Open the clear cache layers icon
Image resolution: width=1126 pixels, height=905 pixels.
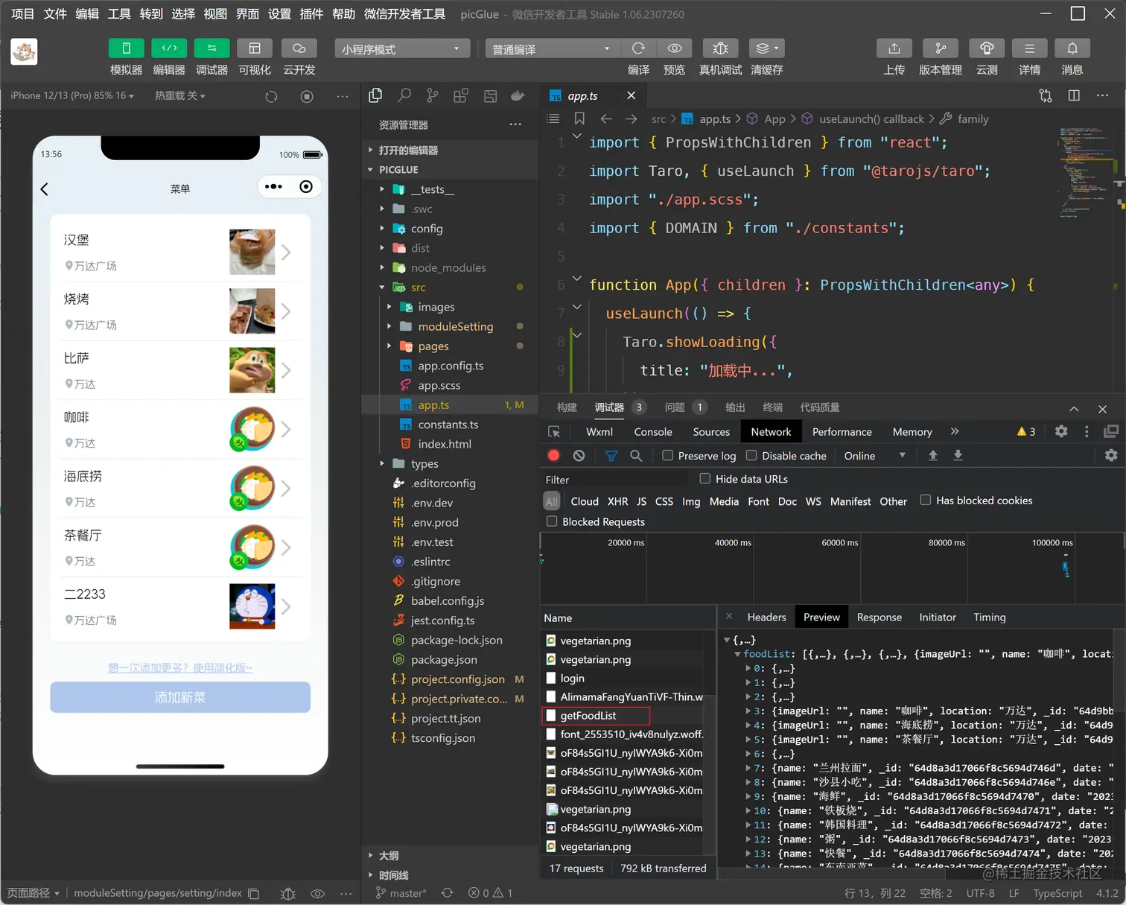pos(766,48)
